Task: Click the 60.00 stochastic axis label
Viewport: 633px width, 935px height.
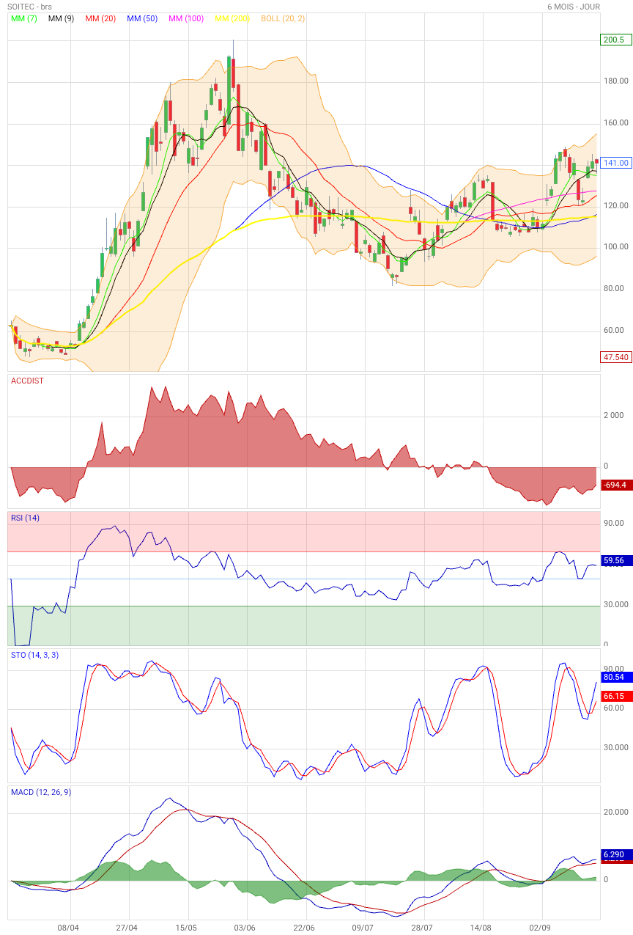Action: pos(614,708)
